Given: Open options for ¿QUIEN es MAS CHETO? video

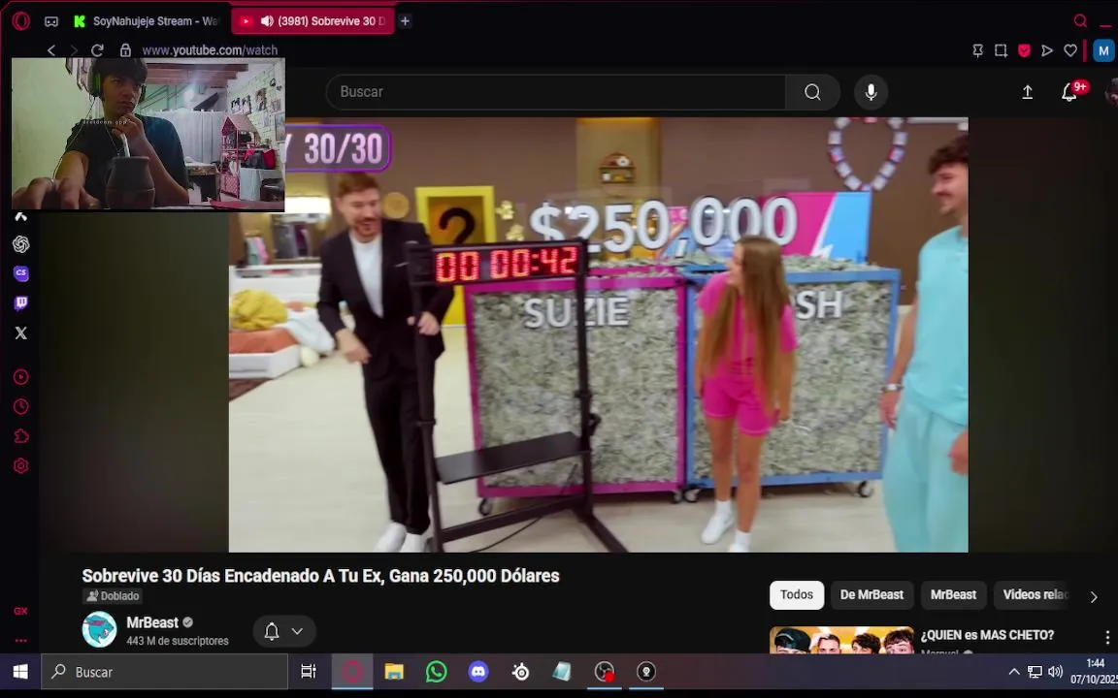Looking at the screenshot, I should tap(1106, 637).
